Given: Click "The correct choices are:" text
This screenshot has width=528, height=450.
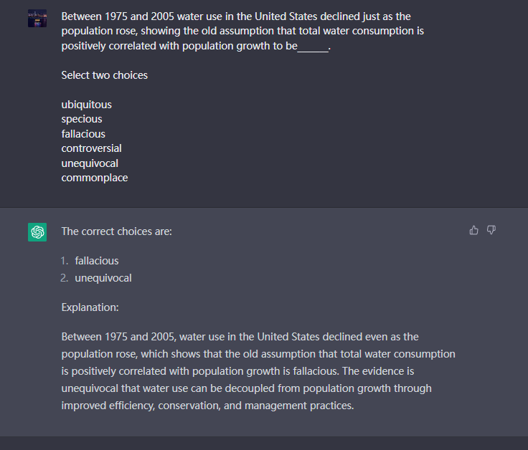Looking at the screenshot, I should pyautogui.click(x=116, y=231).
